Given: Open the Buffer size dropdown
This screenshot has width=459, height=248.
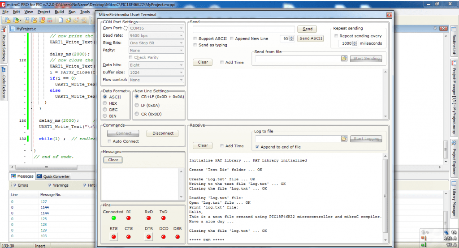Looking at the screenshot, I should click(156, 72).
